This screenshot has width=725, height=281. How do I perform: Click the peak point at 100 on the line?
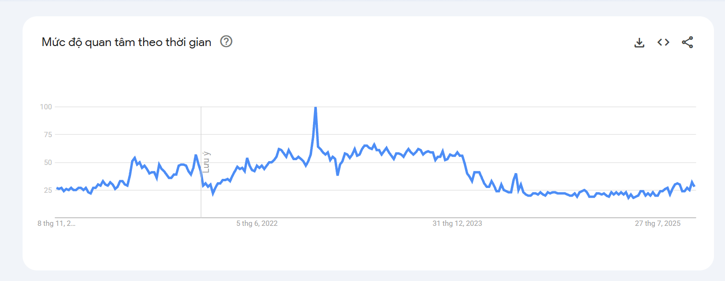click(315, 107)
